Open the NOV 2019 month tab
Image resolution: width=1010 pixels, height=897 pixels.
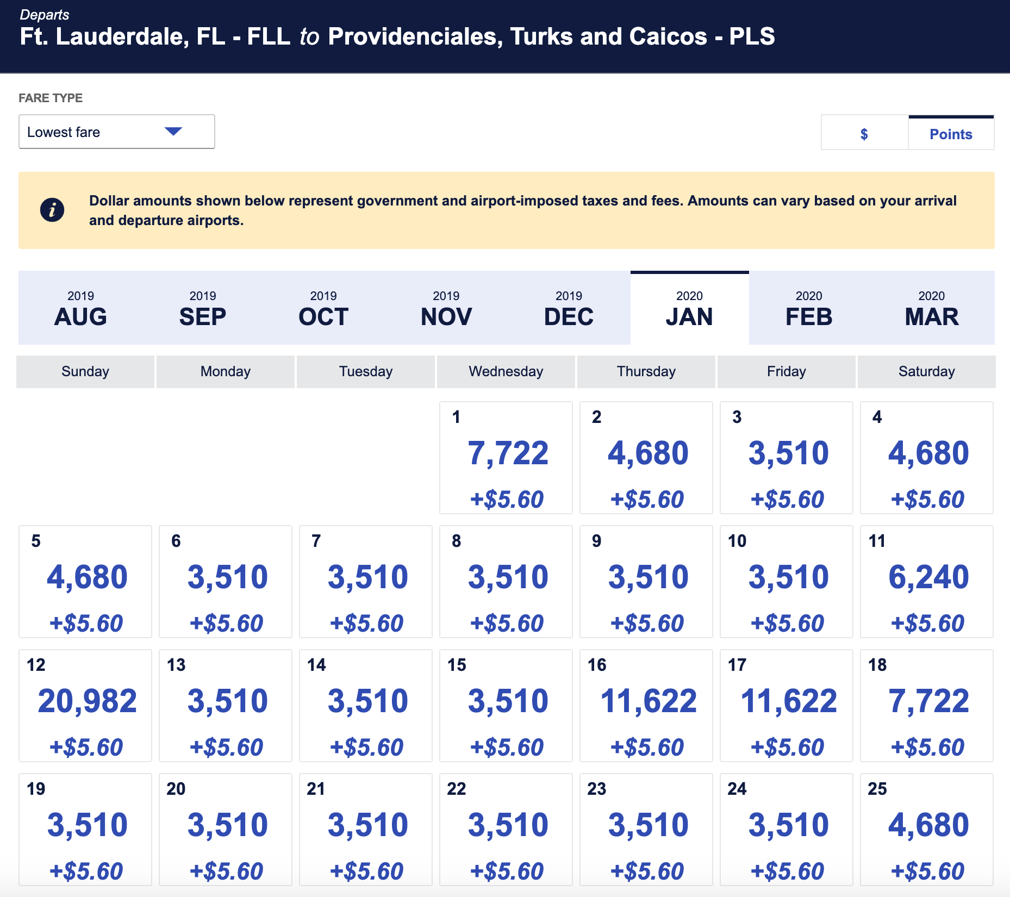tap(446, 308)
